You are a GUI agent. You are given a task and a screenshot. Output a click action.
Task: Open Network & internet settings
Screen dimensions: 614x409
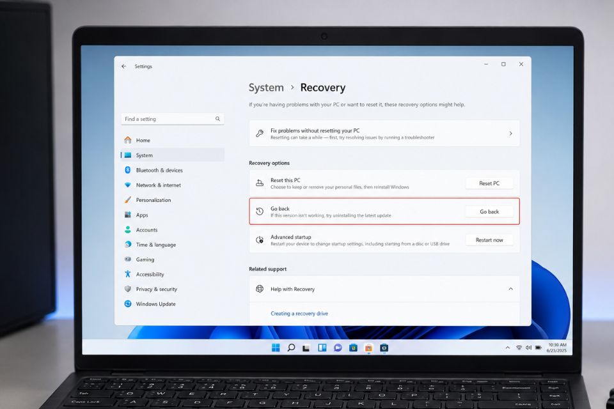tap(173, 185)
